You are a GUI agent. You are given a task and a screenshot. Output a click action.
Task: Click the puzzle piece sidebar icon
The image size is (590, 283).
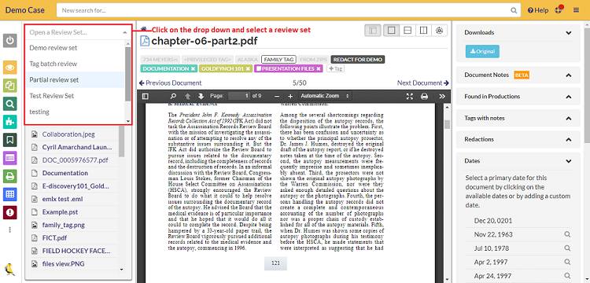pos(10,122)
